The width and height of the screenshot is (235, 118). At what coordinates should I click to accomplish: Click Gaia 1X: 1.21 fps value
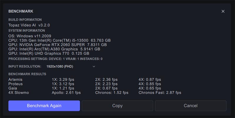point(63,88)
